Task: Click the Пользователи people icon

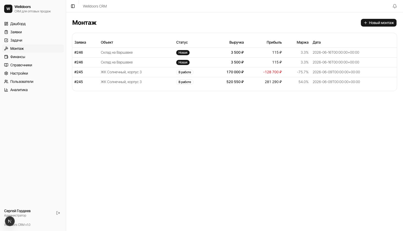Action: (6, 82)
